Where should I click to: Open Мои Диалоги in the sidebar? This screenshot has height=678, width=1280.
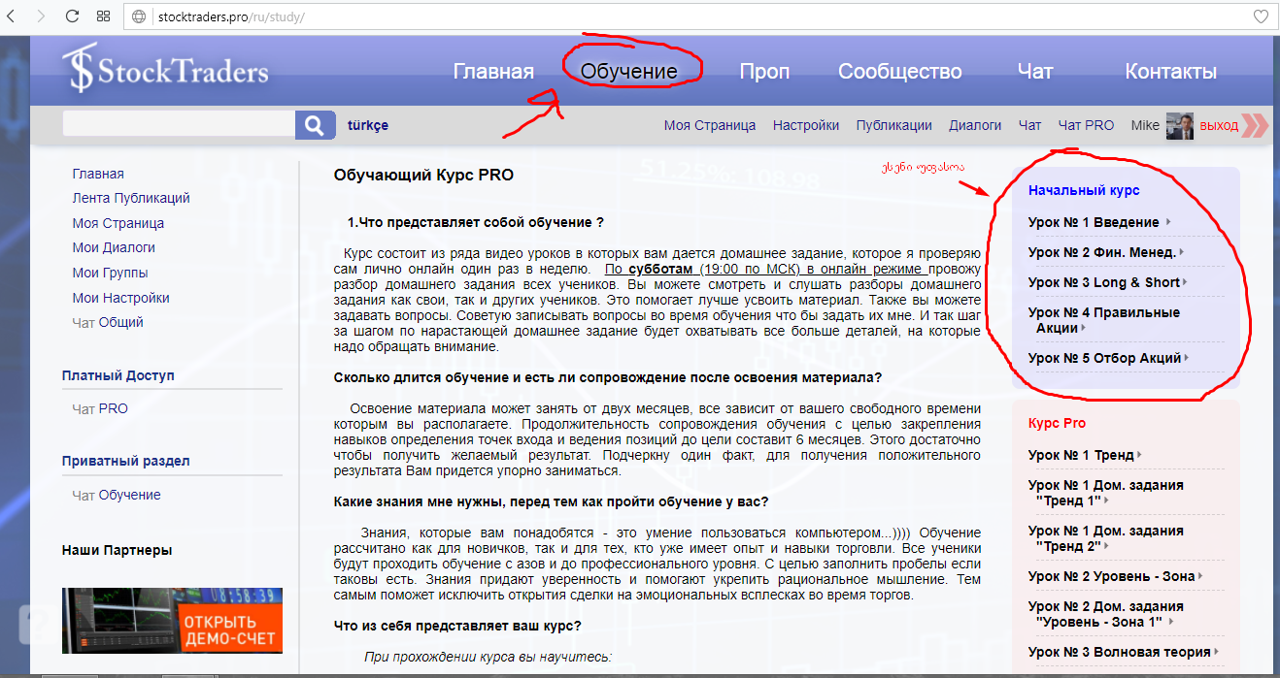(x=114, y=247)
